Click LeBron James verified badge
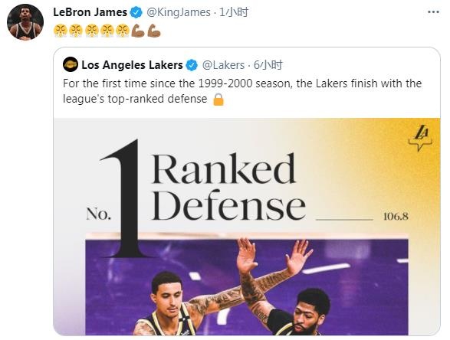 [x=136, y=12]
